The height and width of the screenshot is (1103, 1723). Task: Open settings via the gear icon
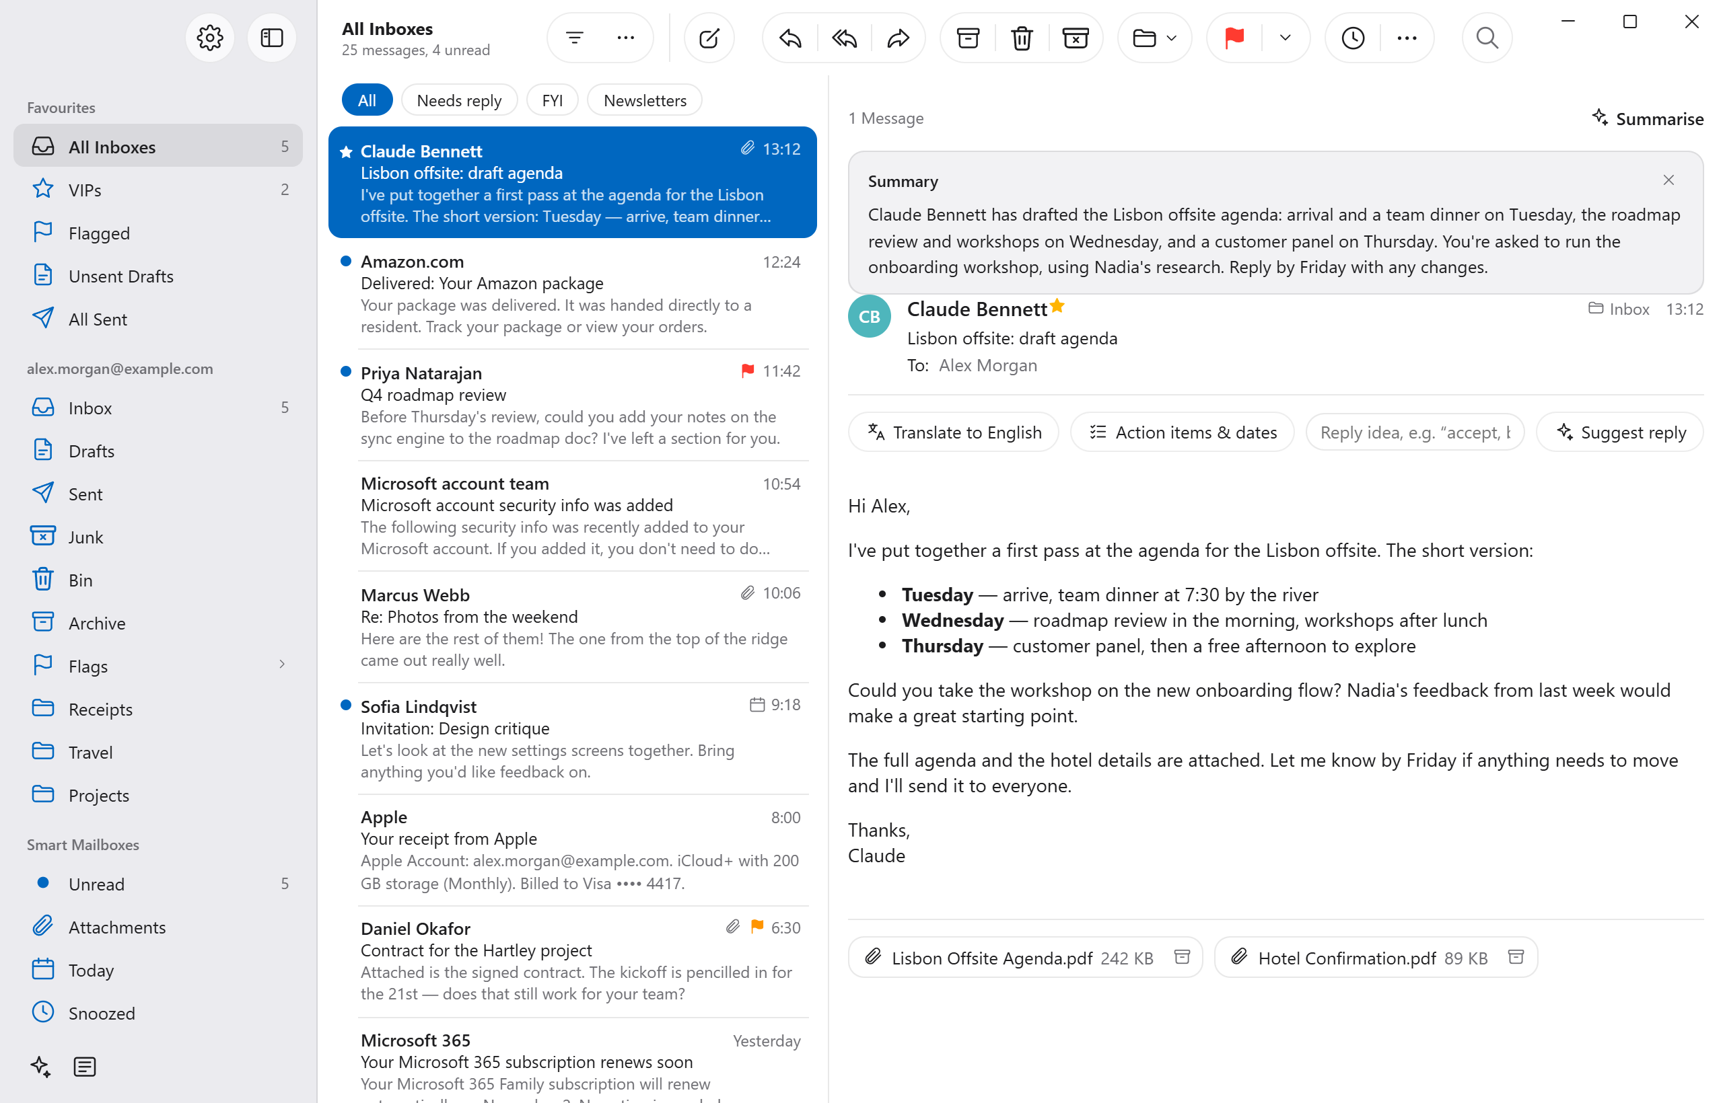pos(209,38)
